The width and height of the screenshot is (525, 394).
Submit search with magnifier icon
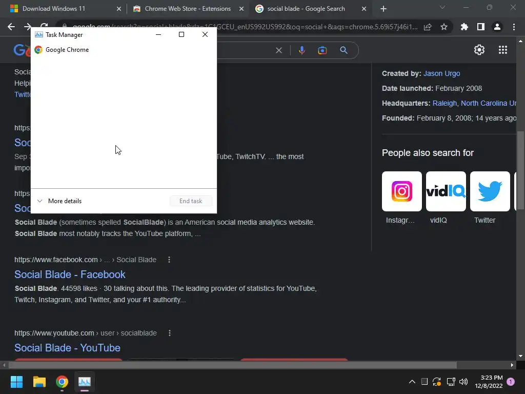click(x=344, y=50)
